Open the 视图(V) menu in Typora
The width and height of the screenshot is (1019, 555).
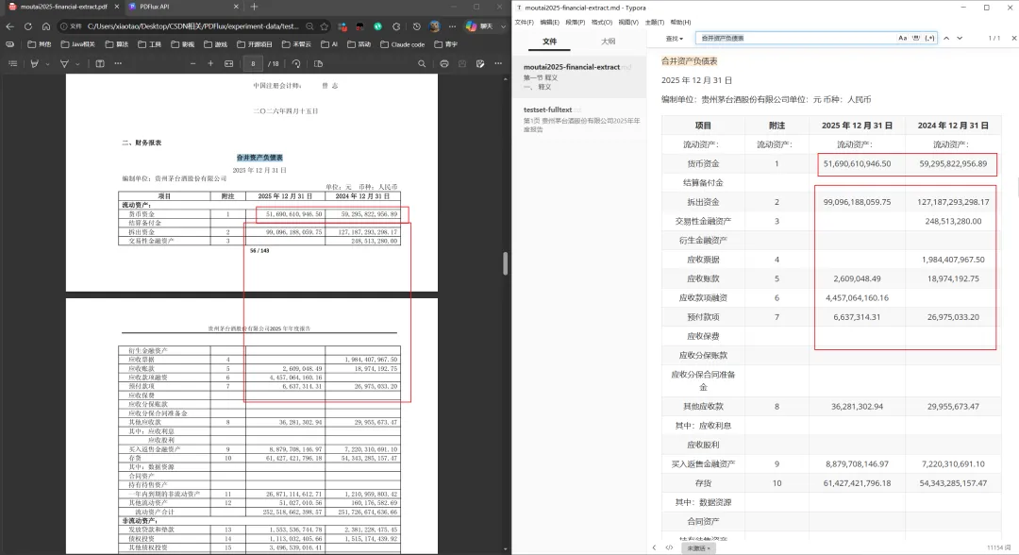pos(627,22)
